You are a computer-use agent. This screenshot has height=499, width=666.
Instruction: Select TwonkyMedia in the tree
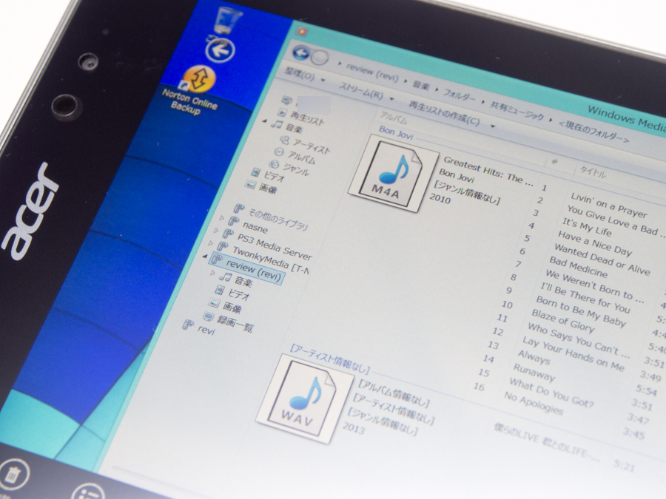click(271, 259)
